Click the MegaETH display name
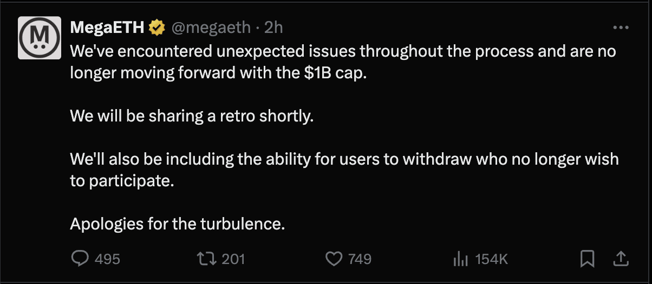Screen dimensions: 652x284 click(108, 27)
